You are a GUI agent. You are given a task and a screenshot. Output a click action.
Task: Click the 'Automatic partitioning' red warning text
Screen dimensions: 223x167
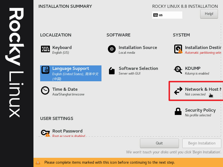[203, 53]
